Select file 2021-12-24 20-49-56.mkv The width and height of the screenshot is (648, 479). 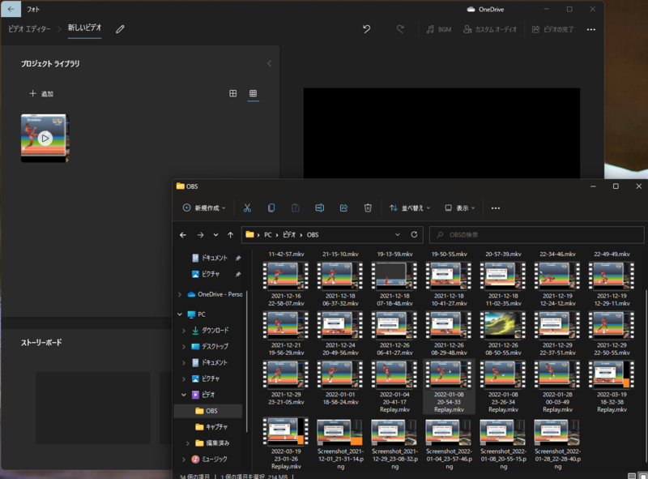[x=340, y=334]
